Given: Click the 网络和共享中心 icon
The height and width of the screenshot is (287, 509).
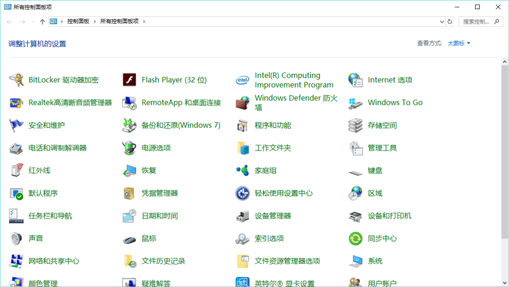Looking at the screenshot, I should 16,261.
